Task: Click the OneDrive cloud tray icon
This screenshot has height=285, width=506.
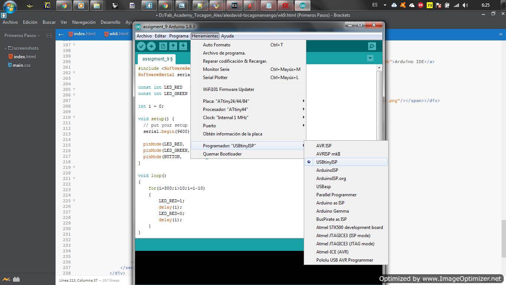Action: tap(412, 5)
